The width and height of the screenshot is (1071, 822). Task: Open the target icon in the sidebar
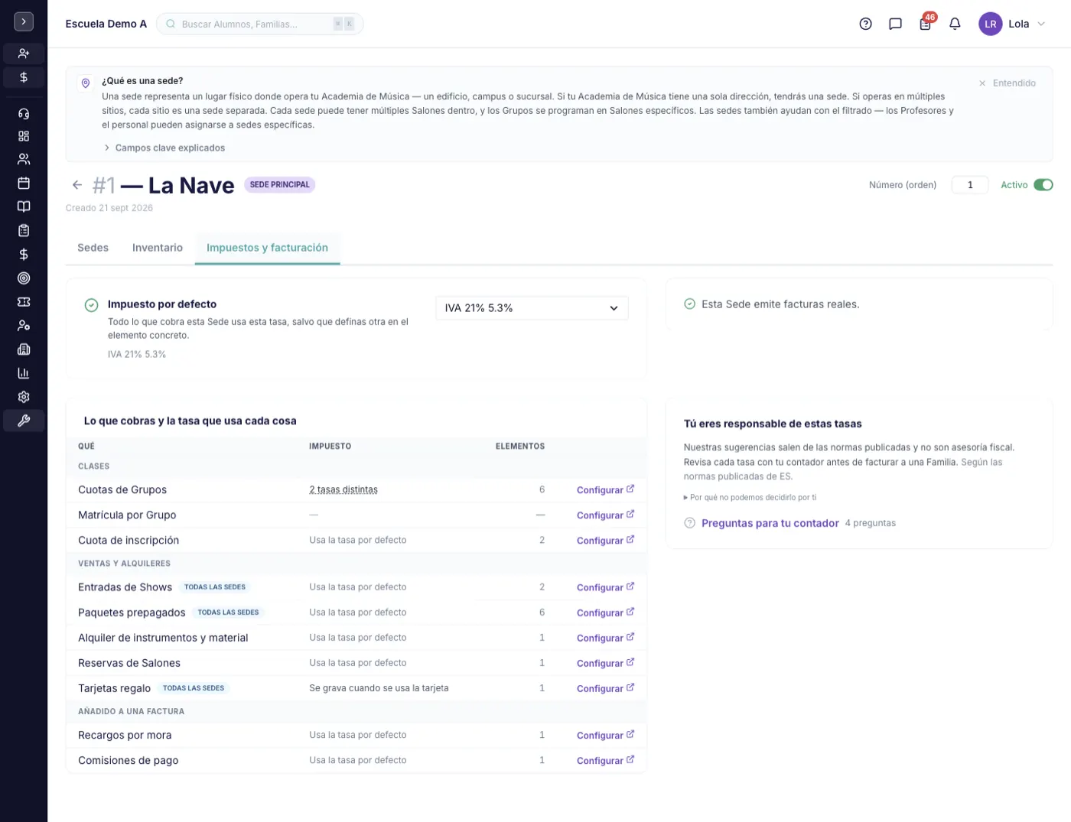24,278
